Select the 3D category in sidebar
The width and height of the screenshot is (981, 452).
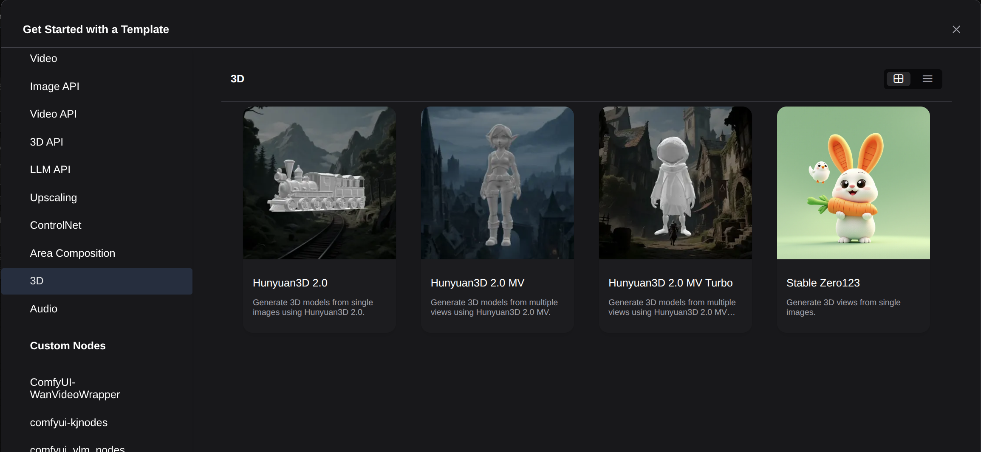coord(97,281)
